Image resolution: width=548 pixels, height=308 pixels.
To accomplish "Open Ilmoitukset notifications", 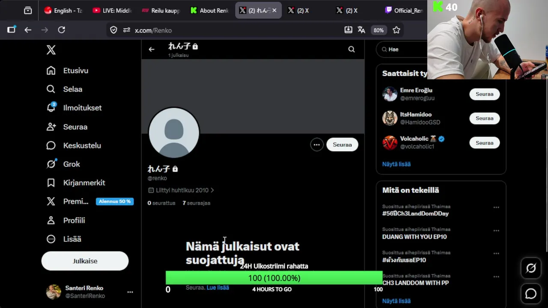I will pos(74,108).
